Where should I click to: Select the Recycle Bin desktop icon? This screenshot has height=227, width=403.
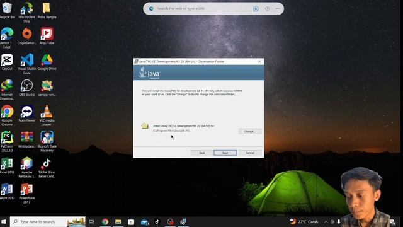(7, 10)
